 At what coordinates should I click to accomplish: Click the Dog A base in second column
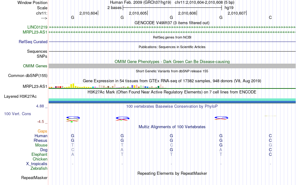122,150
